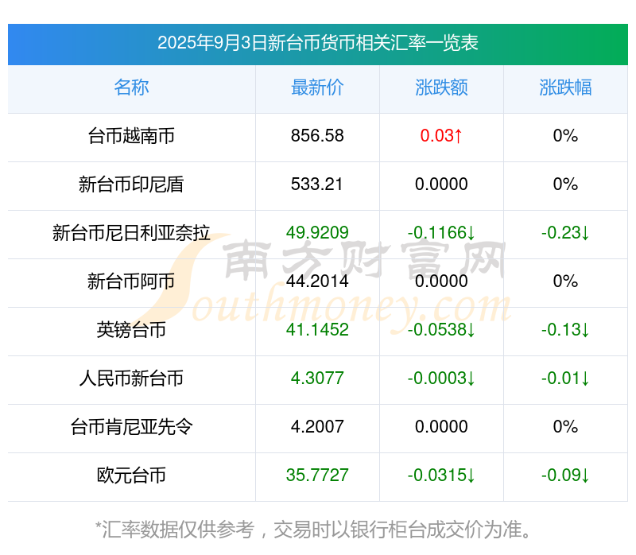636x555 pixels.
Task: Click the percentage -0.23↓
Action: pos(565,232)
